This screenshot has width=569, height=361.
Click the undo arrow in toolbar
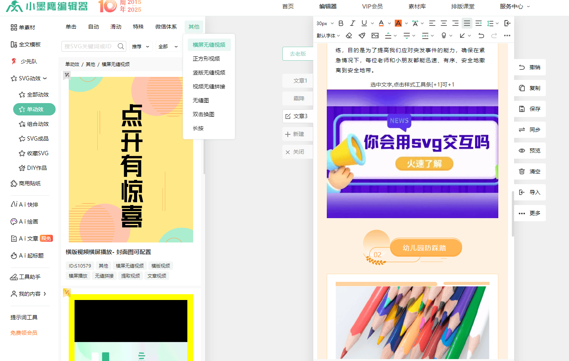(x=481, y=36)
